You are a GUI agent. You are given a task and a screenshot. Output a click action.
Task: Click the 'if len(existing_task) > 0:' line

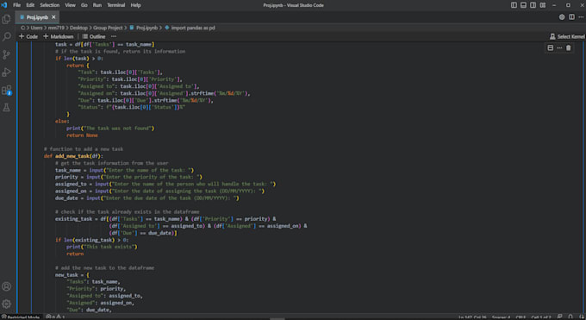pyautogui.click(x=91, y=240)
